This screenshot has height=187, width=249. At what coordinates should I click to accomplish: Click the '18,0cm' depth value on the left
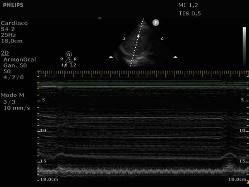pyautogui.click(x=12, y=41)
